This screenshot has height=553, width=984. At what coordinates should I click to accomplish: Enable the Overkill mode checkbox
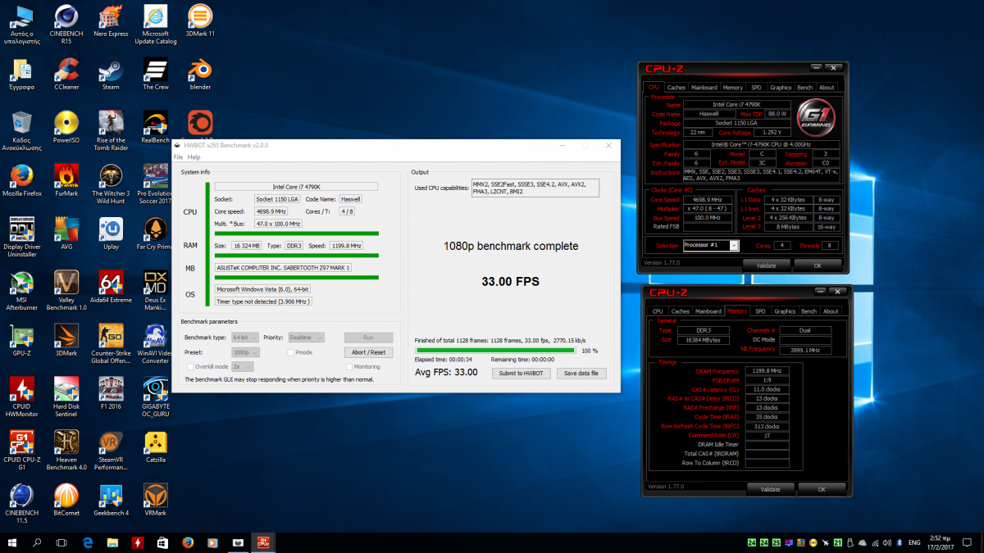point(191,367)
